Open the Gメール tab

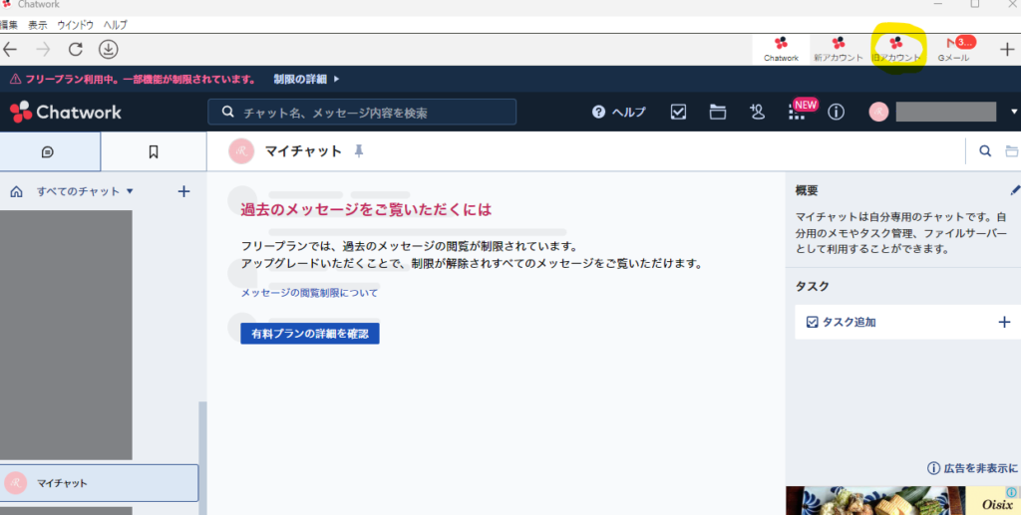pyautogui.click(x=954, y=50)
